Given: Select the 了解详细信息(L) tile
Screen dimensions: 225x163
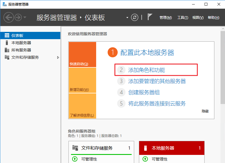Looking at the screenshot, I should 82,106.
